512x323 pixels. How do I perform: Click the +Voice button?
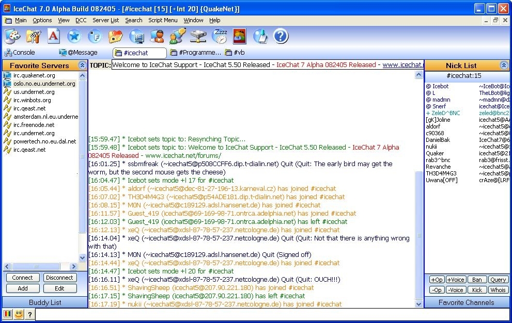456,280
